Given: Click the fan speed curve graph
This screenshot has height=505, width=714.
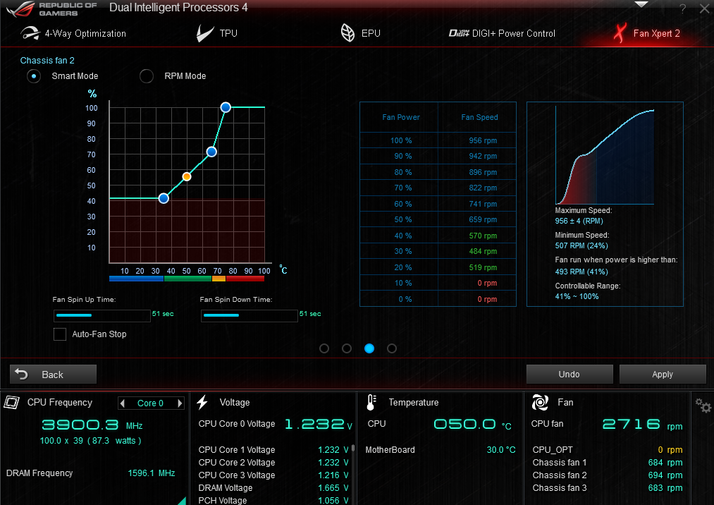Looking at the screenshot, I should tap(605, 155).
